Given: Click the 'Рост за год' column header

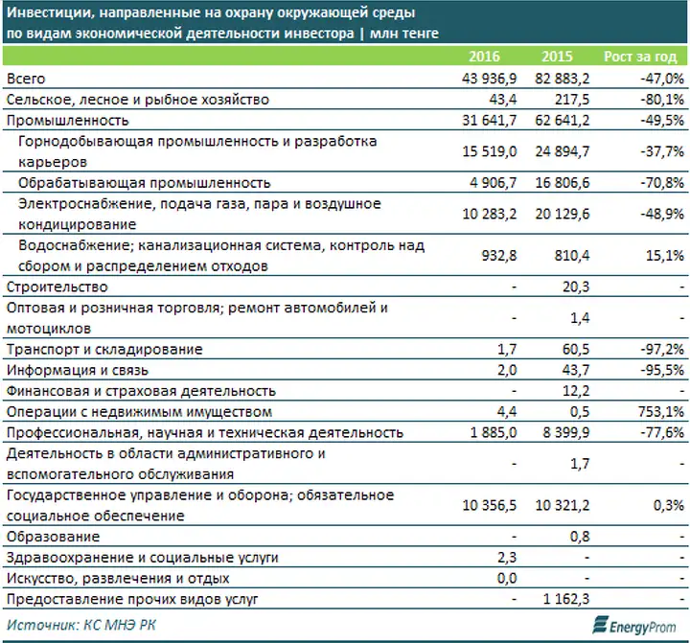Looking at the screenshot, I should pyautogui.click(x=640, y=57).
